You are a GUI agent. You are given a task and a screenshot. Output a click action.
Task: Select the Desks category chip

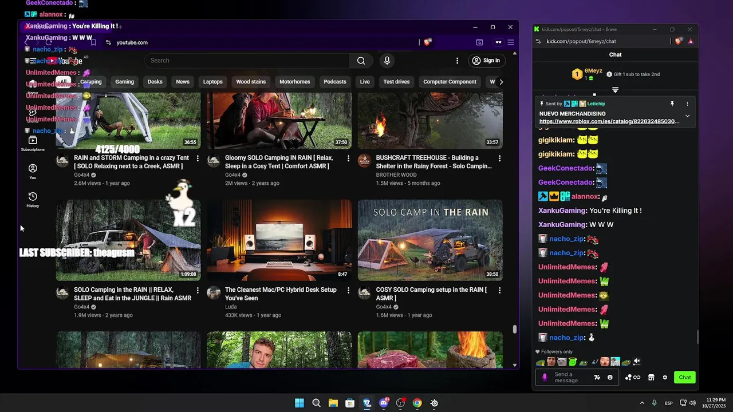pos(155,82)
